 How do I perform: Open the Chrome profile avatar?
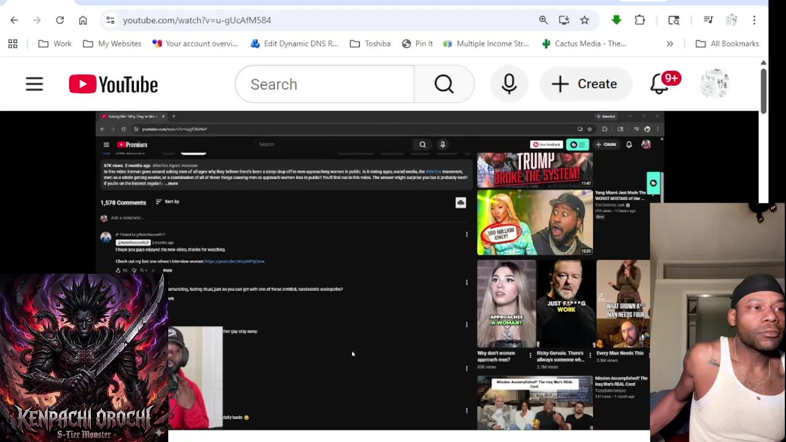point(731,20)
